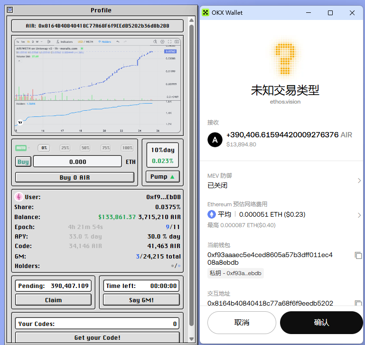Click Say GM! button

tap(141, 300)
